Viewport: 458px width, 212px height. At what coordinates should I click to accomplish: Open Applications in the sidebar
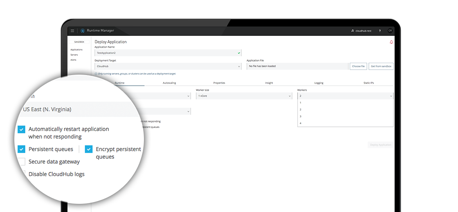coord(76,50)
